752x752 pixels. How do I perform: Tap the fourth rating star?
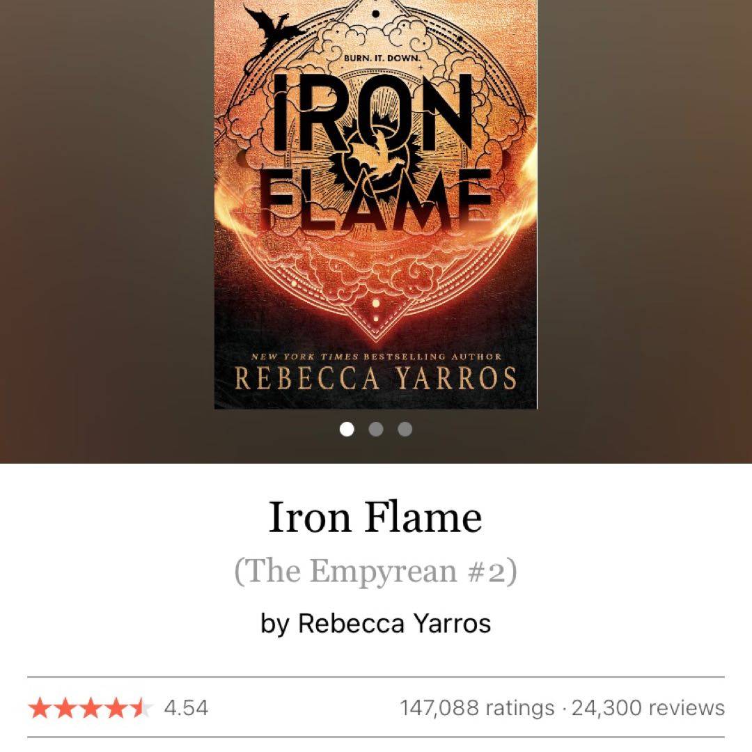116,708
